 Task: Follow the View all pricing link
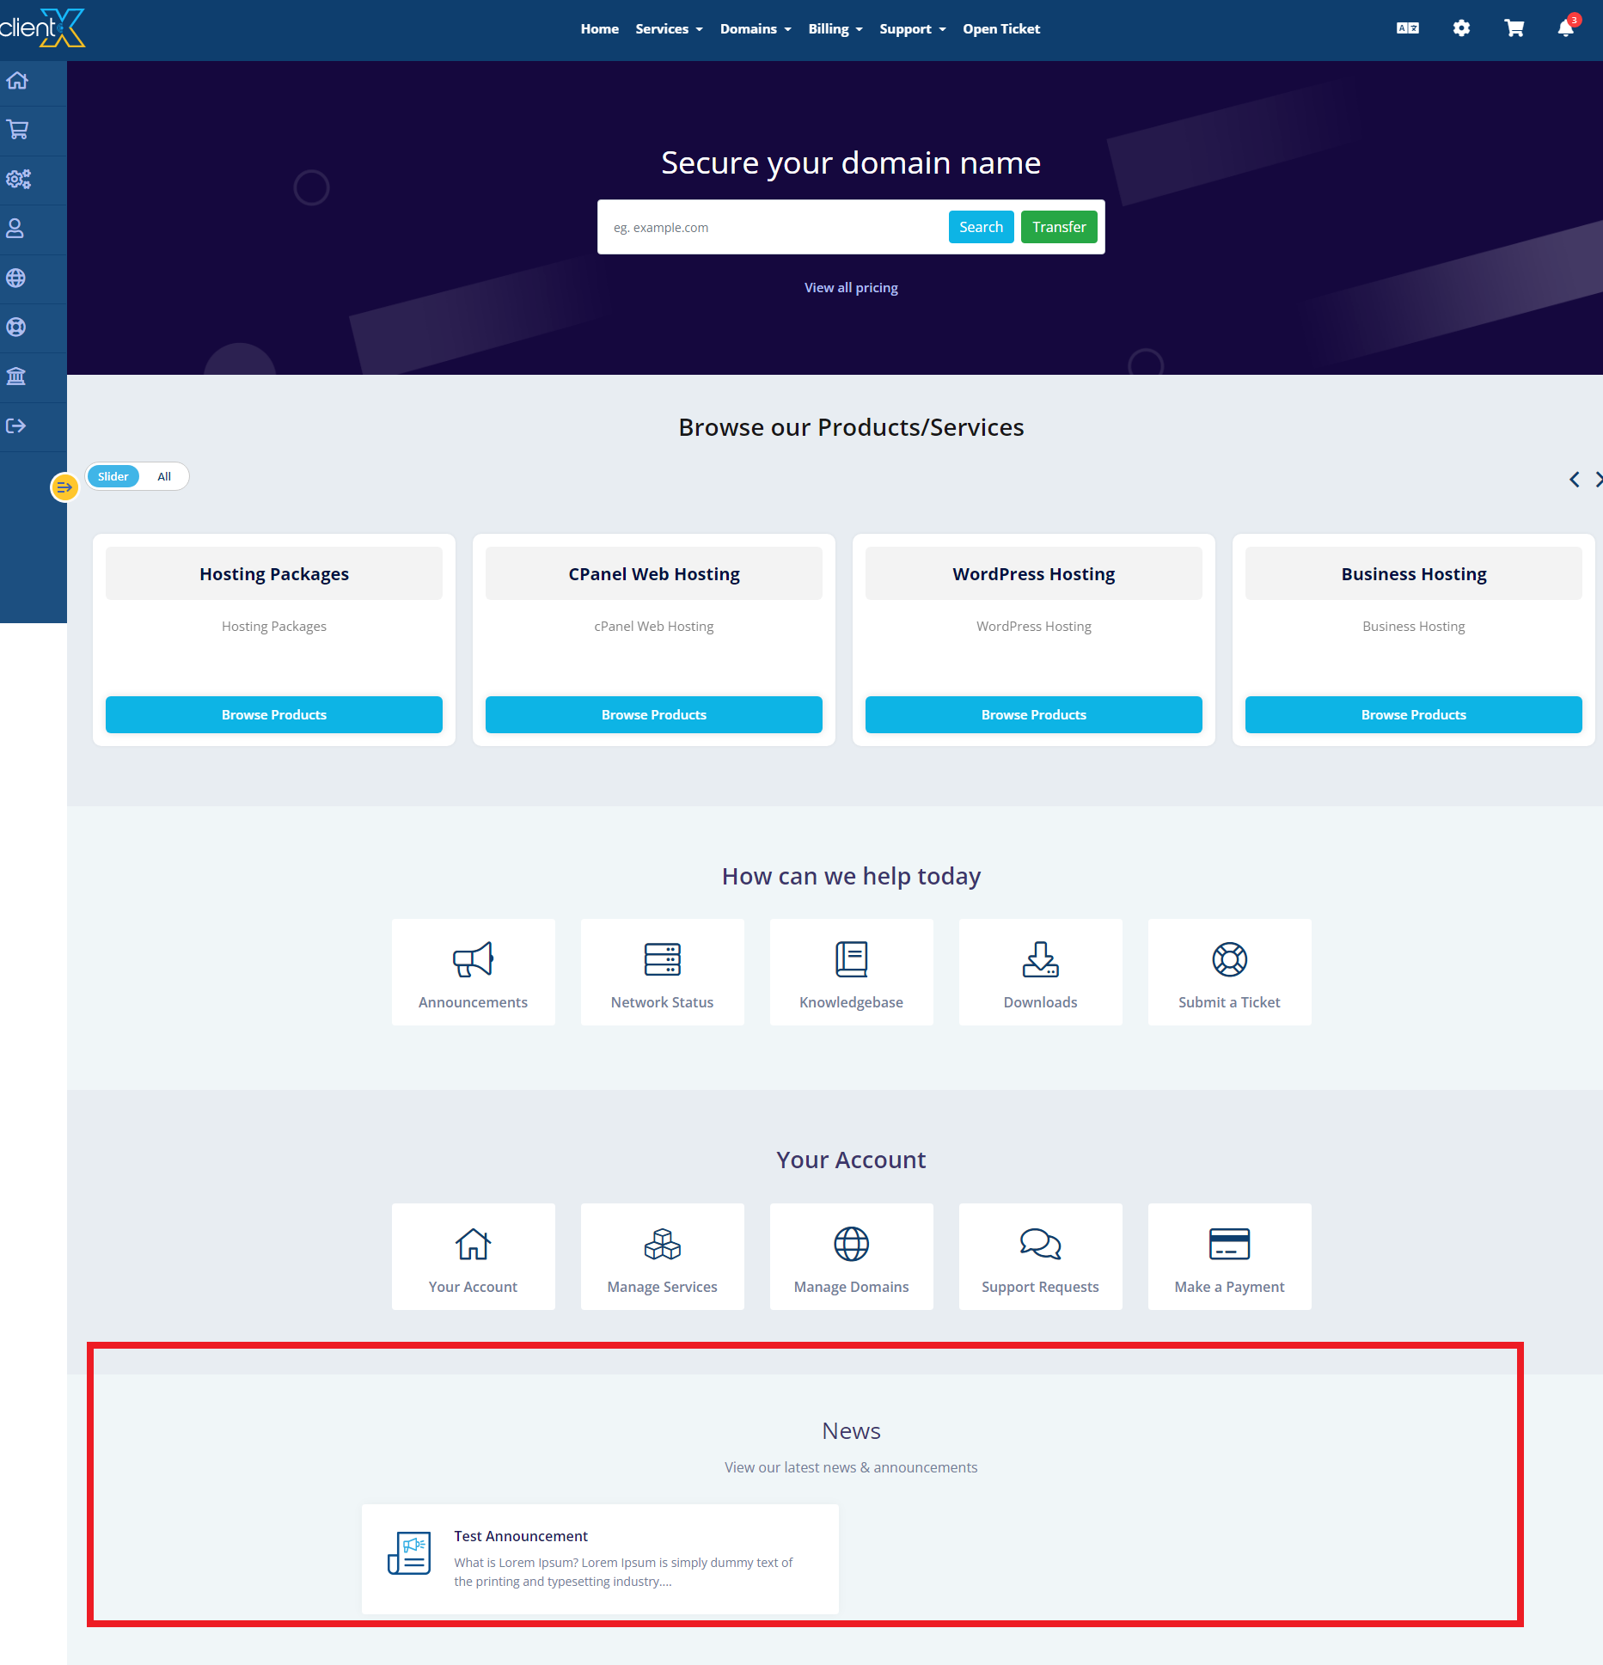coord(851,288)
